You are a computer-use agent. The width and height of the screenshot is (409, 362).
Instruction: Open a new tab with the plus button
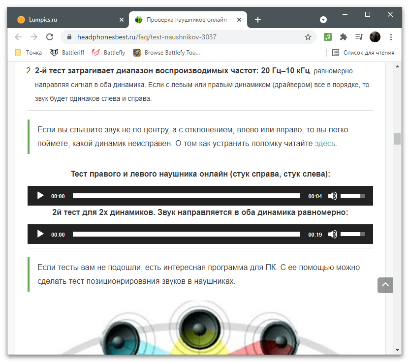(258, 20)
